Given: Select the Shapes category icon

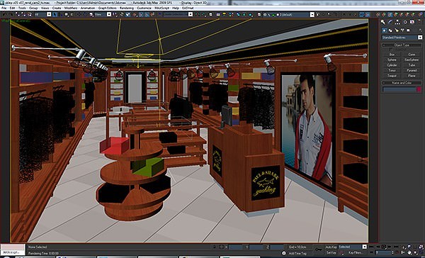Looking at the screenshot, I should point(390,30).
